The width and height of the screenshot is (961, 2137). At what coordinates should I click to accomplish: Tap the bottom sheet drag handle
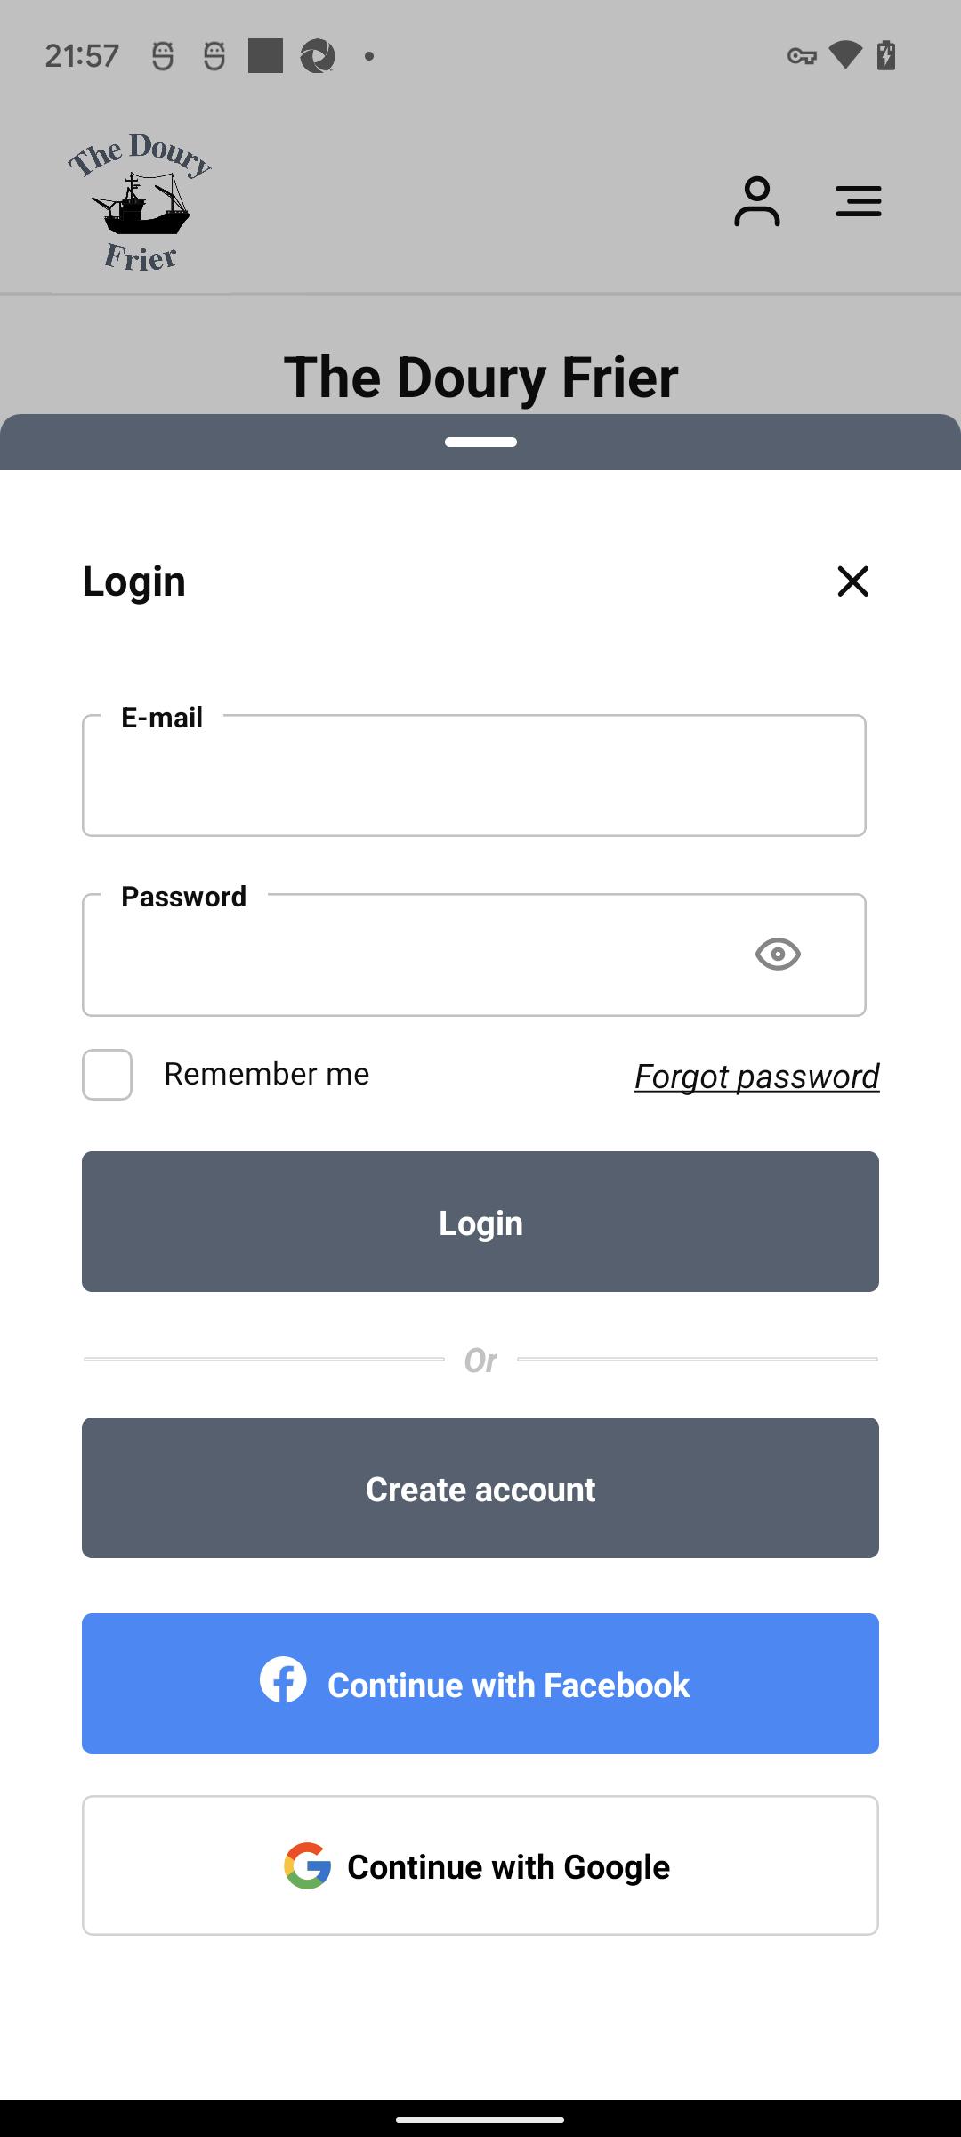click(x=480, y=442)
